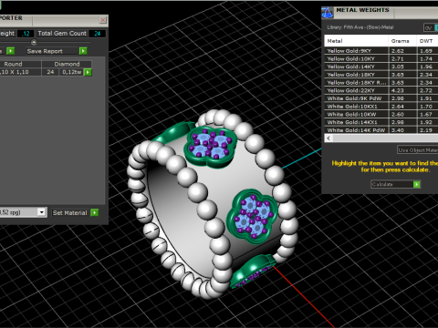Select the White Gold:10KX1 row
This screenshot has width=438, height=328.
coord(381,107)
